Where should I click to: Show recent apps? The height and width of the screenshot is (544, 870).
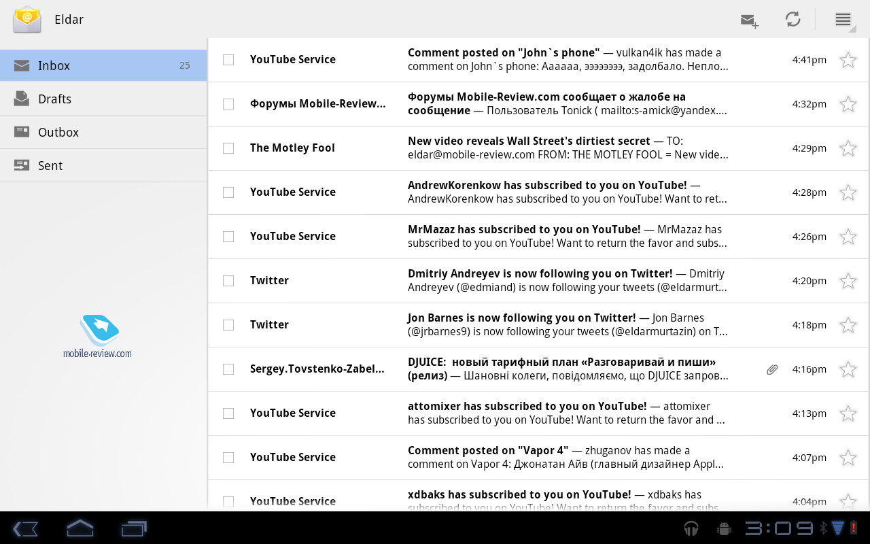134,528
